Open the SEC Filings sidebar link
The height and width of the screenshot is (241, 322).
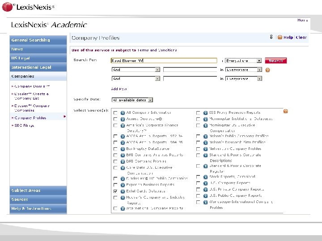point(24,125)
